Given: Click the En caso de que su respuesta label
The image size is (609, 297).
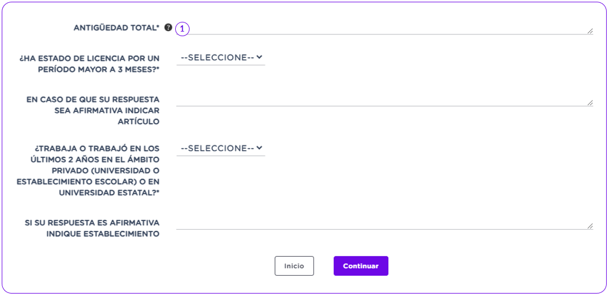Looking at the screenshot, I should [93, 110].
